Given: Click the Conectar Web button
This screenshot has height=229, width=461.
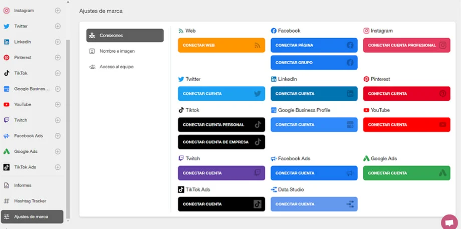Looking at the screenshot, I should click(x=221, y=45).
